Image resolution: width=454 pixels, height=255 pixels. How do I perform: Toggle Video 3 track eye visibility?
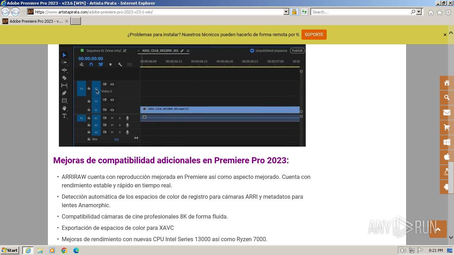tap(112, 84)
